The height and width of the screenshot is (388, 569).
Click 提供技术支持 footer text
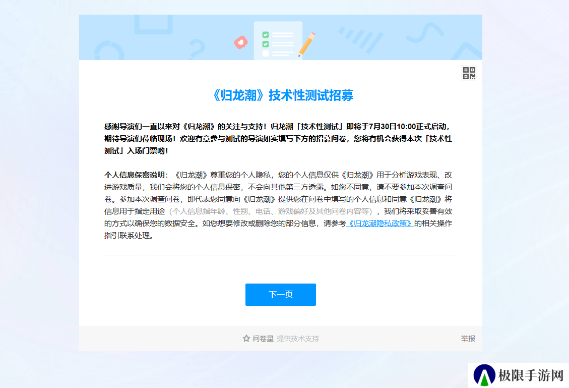[298, 339]
